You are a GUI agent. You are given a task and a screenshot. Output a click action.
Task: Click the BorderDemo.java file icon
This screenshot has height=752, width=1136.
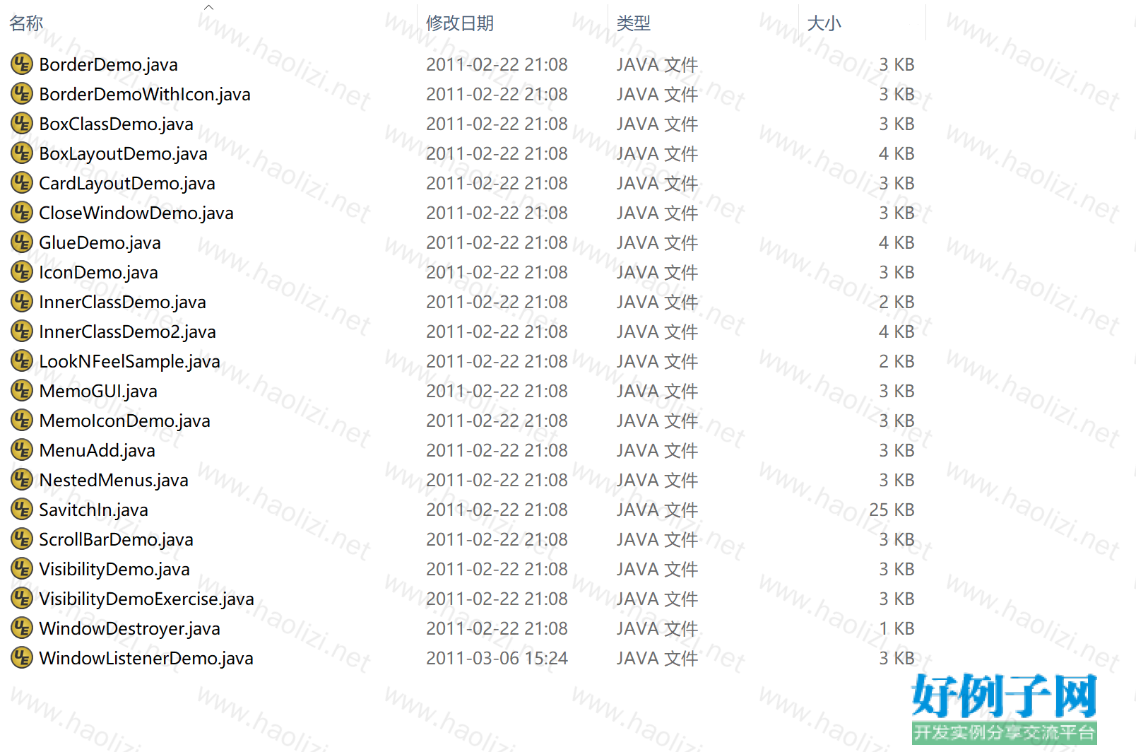click(22, 64)
